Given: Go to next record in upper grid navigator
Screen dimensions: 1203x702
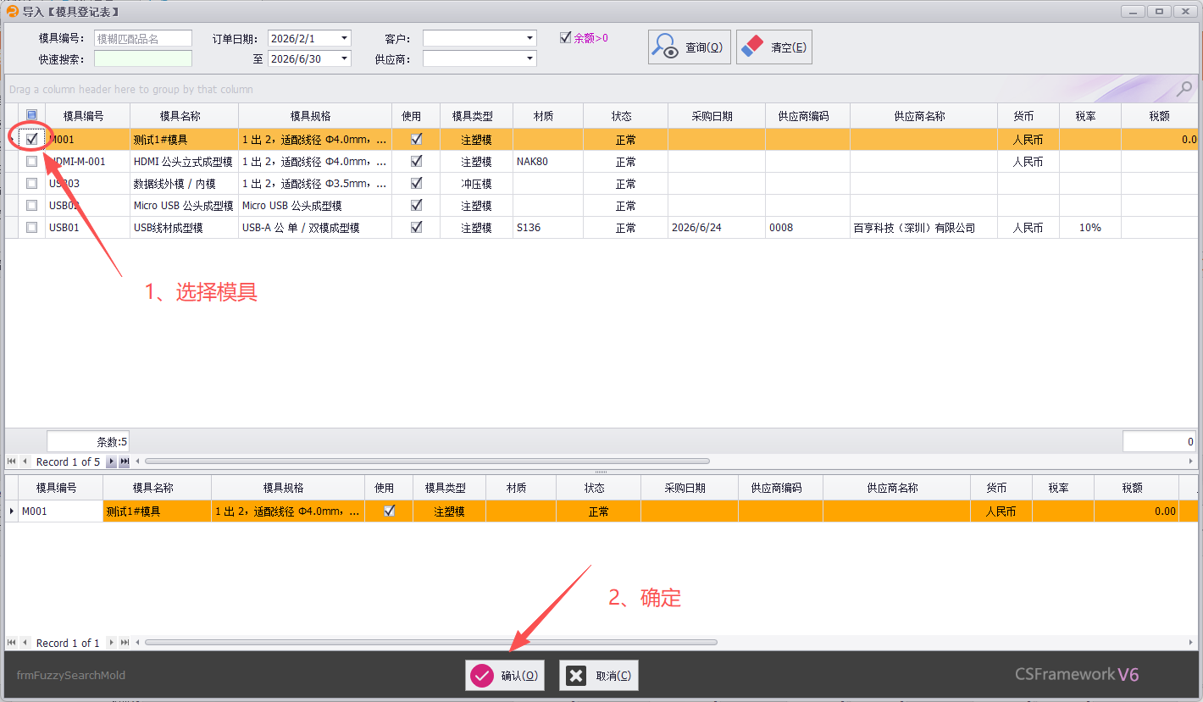Looking at the screenshot, I should tap(111, 462).
